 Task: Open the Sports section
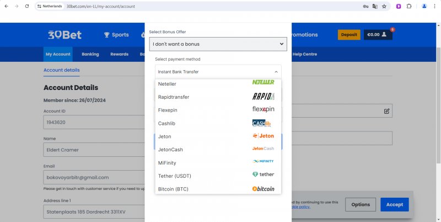coord(116,35)
